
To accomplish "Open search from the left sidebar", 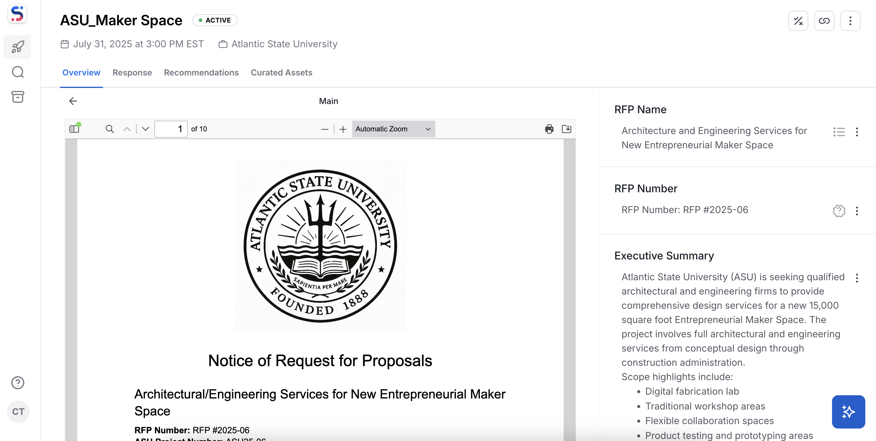I will click(18, 72).
